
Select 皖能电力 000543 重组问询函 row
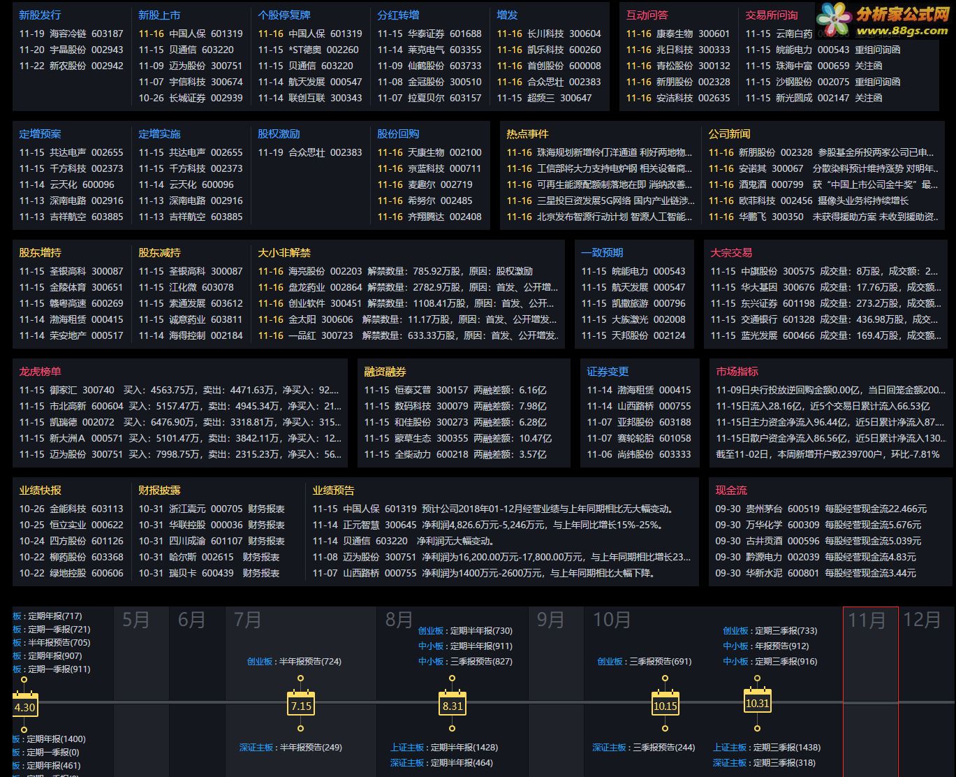[823, 50]
